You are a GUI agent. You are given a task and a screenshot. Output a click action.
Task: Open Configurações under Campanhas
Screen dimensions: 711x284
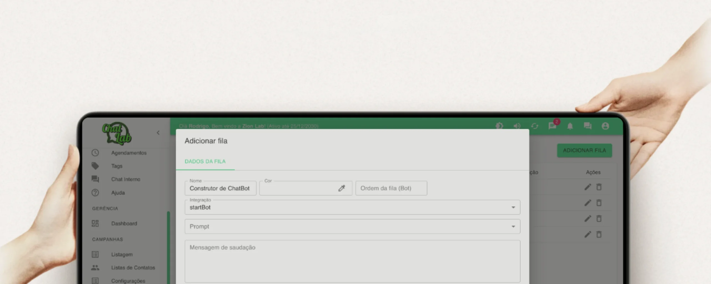click(128, 281)
